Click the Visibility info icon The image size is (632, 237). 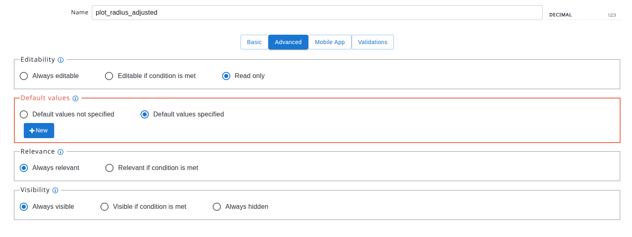55,190
